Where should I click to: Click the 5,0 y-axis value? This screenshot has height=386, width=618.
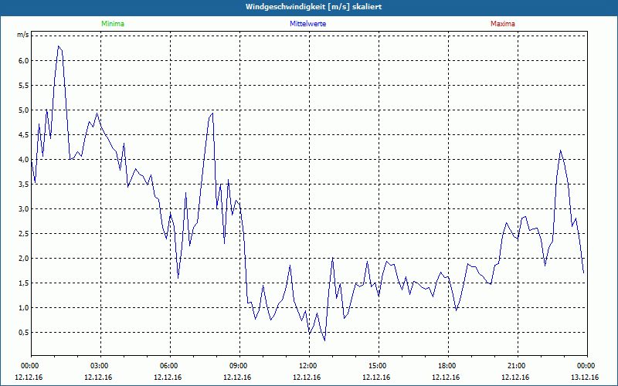coord(24,110)
